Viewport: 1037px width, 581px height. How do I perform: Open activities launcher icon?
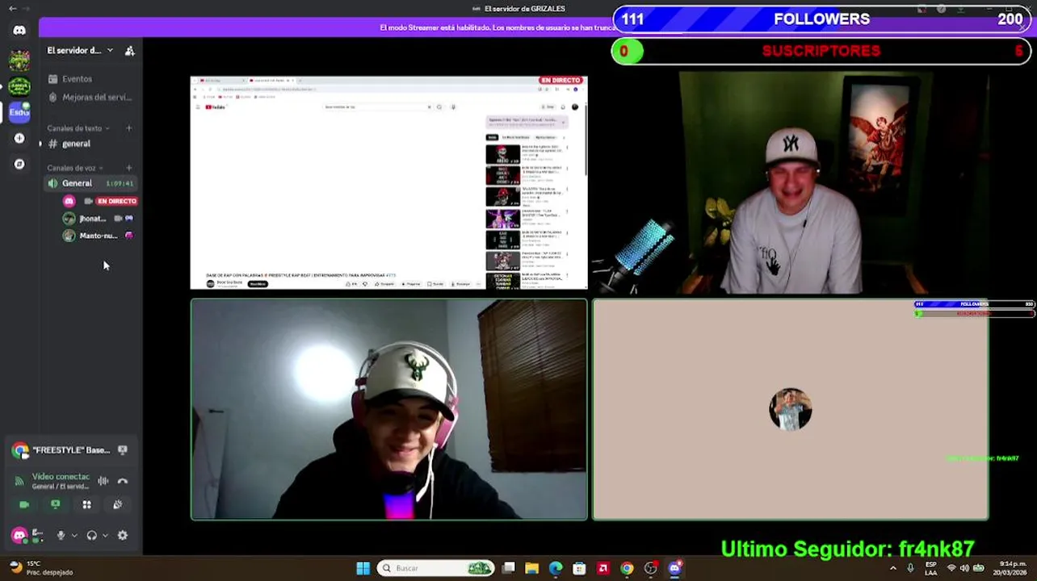coord(86,504)
